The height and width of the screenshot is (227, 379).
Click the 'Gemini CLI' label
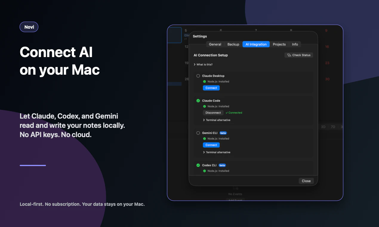210,133
